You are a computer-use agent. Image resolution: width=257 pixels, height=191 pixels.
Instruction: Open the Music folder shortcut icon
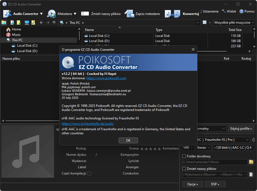pyautogui.click(x=33, y=23)
